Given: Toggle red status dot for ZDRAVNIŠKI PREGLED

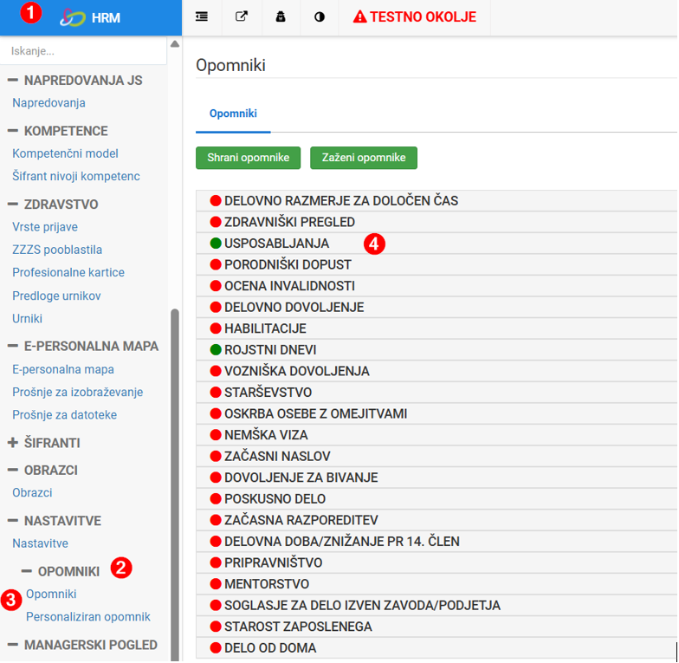Looking at the screenshot, I should 215,222.
